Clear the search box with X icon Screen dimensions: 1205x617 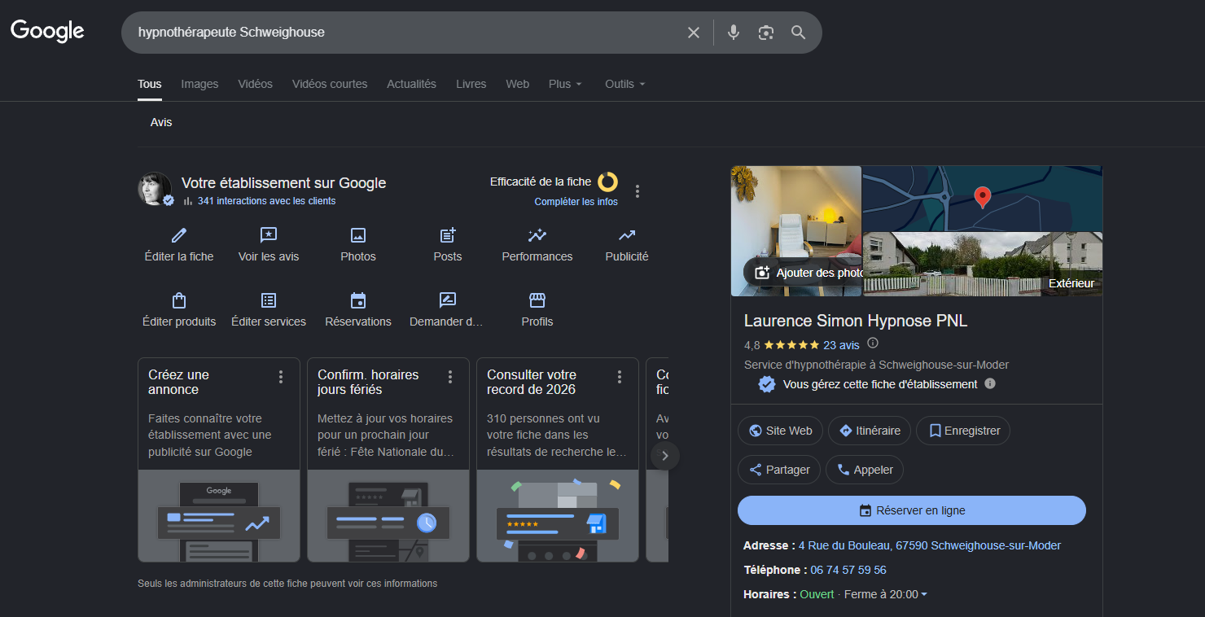(x=694, y=33)
